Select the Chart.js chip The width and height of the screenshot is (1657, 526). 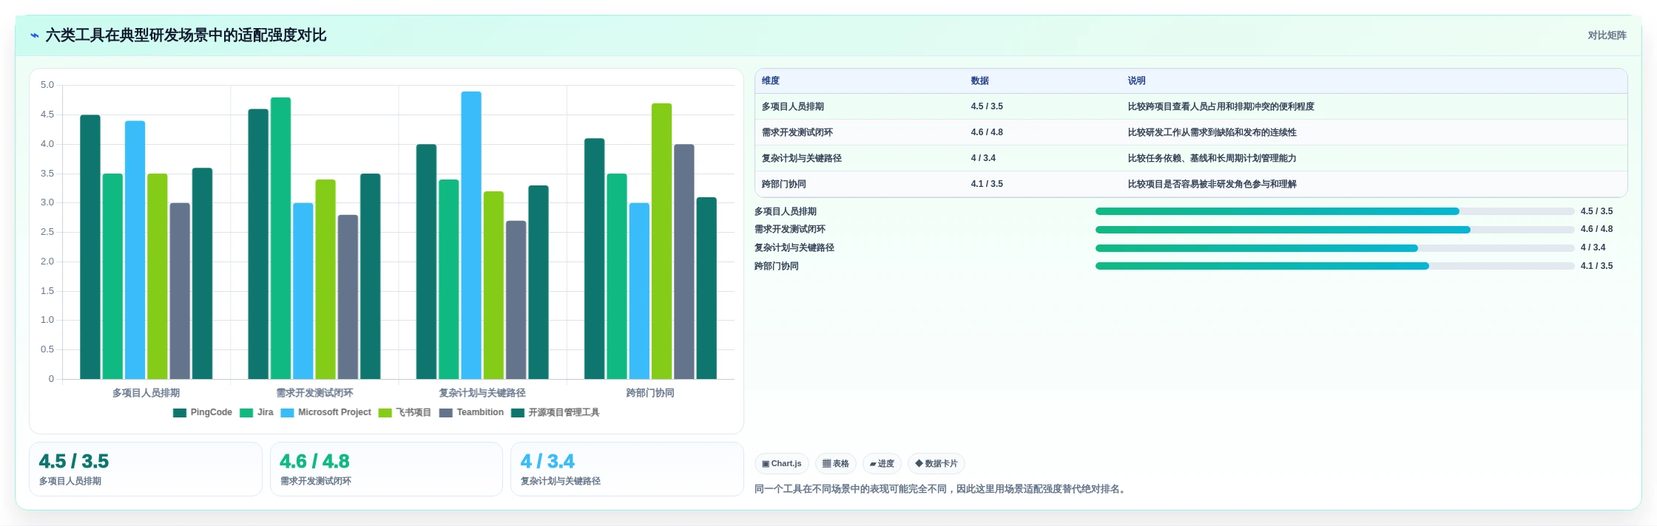(x=781, y=464)
